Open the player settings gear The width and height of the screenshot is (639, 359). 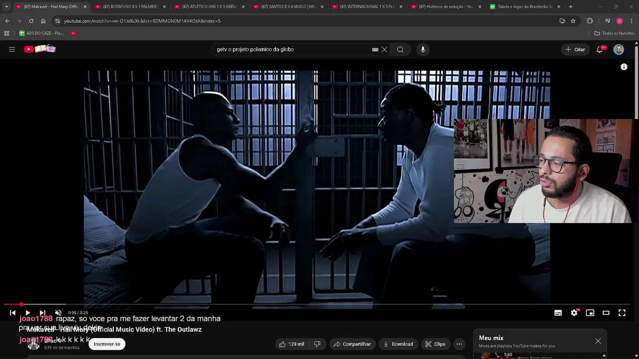[574, 313]
